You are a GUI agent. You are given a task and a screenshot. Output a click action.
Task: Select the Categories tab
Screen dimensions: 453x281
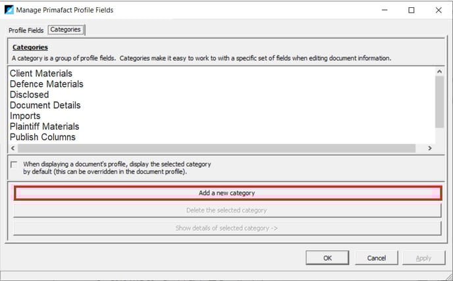pos(66,30)
